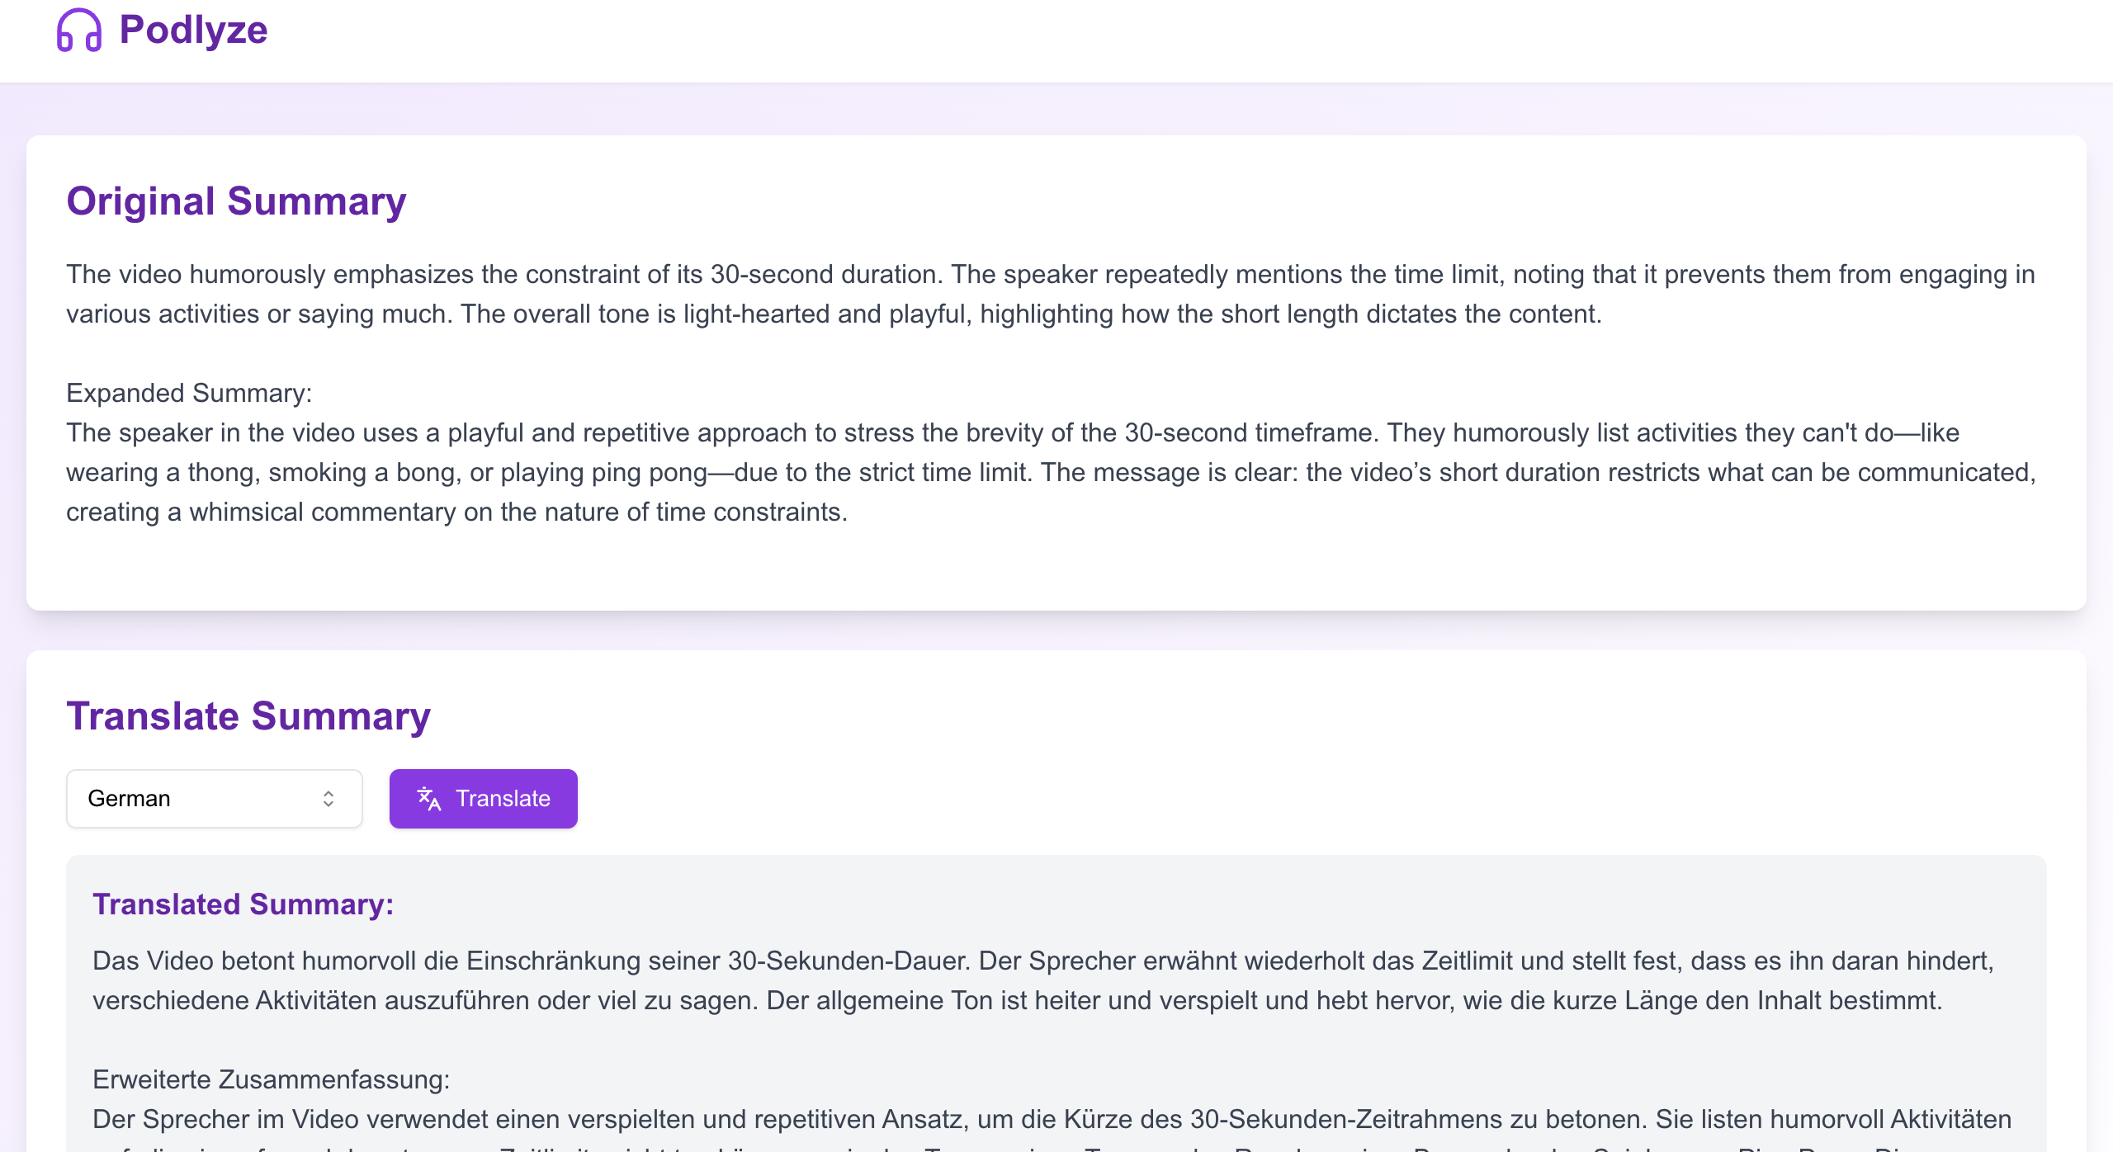Click the German line starting 'Das Video betont humorvoll'
The height and width of the screenshot is (1152, 2113).
tap(1043, 961)
